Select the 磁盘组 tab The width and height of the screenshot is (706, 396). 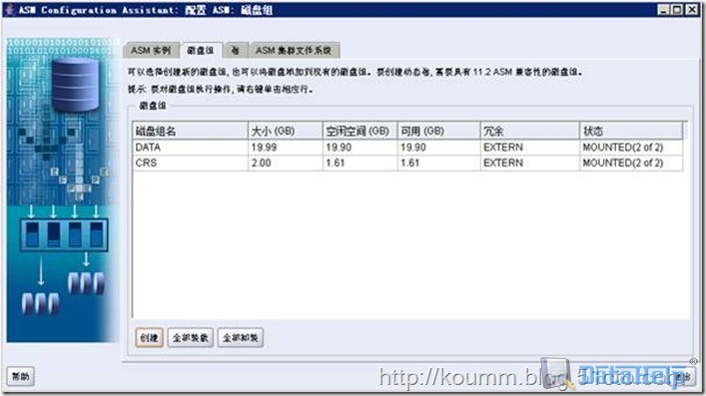pyautogui.click(x=201, y=51)
